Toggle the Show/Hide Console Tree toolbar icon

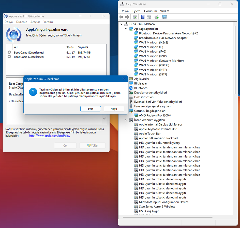tap(135, 17)
